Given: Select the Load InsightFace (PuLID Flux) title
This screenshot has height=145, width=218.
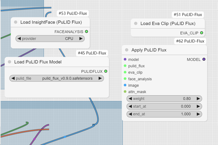Looking at the screenshot, I should (51, 22).
